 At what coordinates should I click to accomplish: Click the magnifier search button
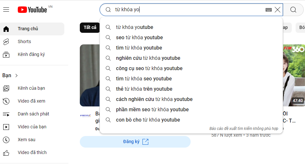[x=293, y=10]
